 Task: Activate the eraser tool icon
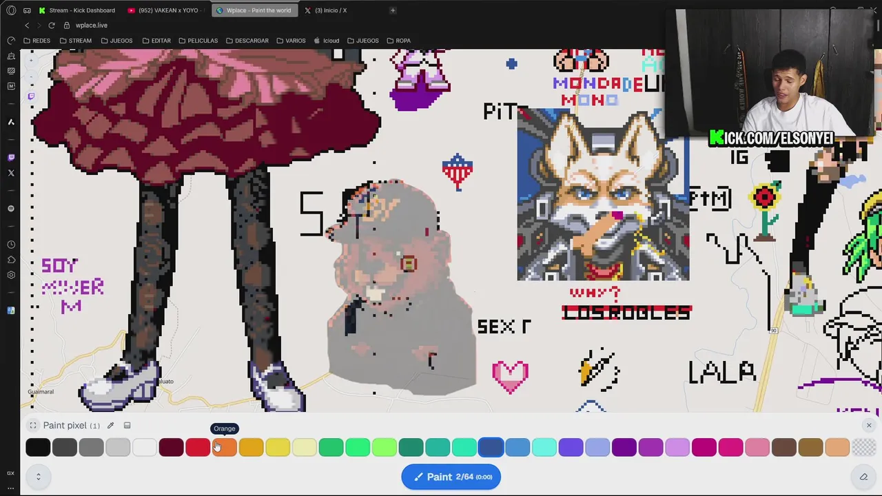coord(863,477)
